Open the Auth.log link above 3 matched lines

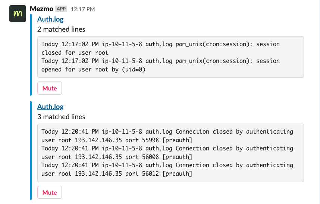(50, 106)
